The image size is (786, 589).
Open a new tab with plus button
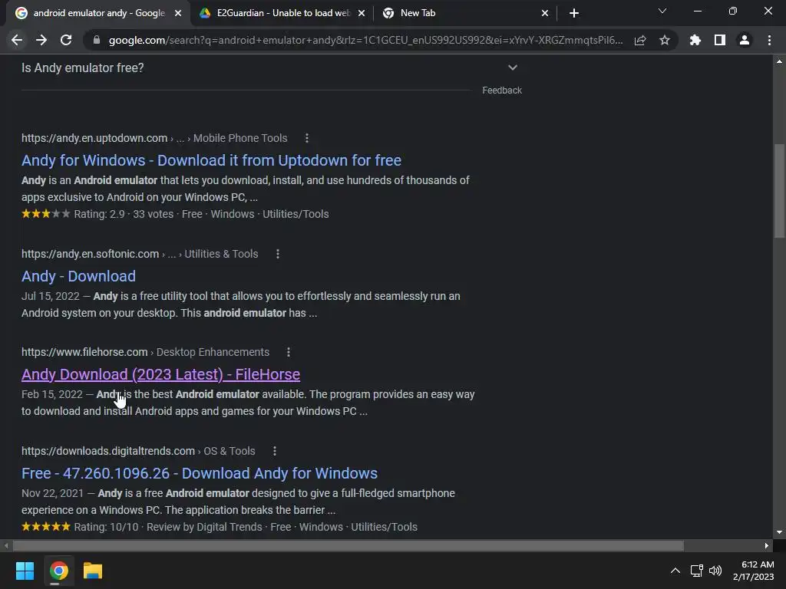click(x=574, y=13)
